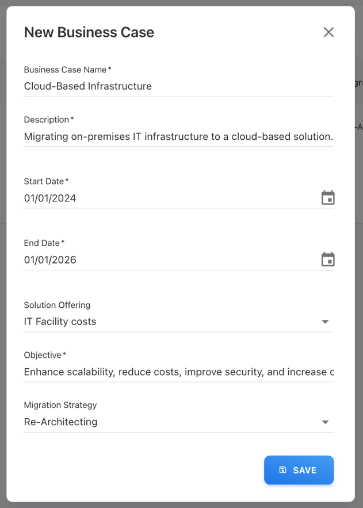Focus the Objective text field
This screenshot has width=363, height=508.
tap(178, 372)
